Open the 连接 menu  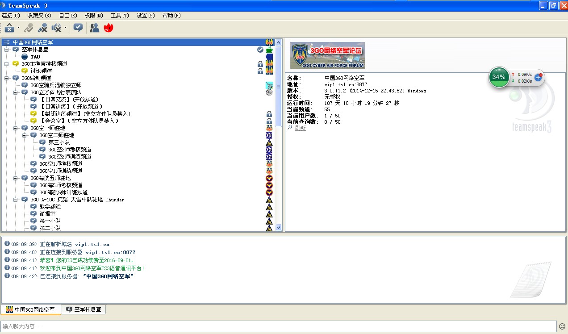pyautogui.click(x=11, y=16)
